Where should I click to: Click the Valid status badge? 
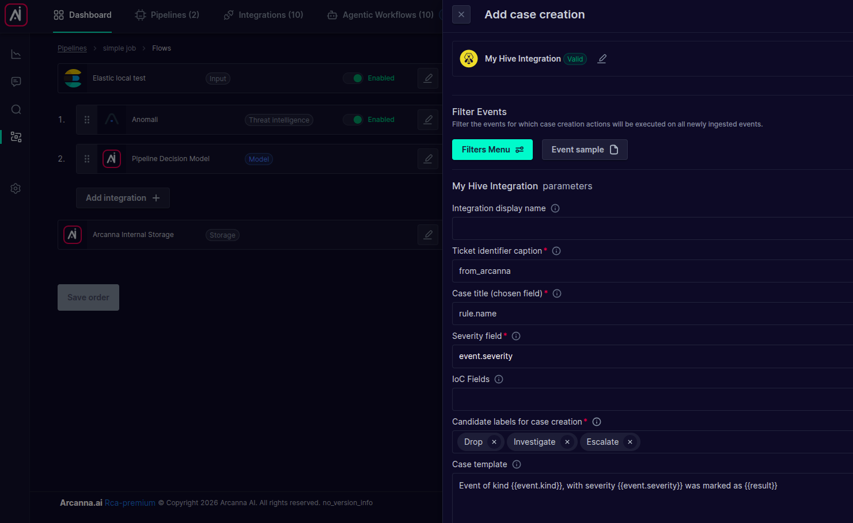(x=575, y=59)
